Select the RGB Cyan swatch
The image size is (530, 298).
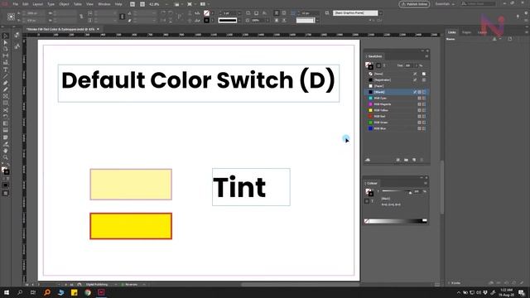coord(397,98)
